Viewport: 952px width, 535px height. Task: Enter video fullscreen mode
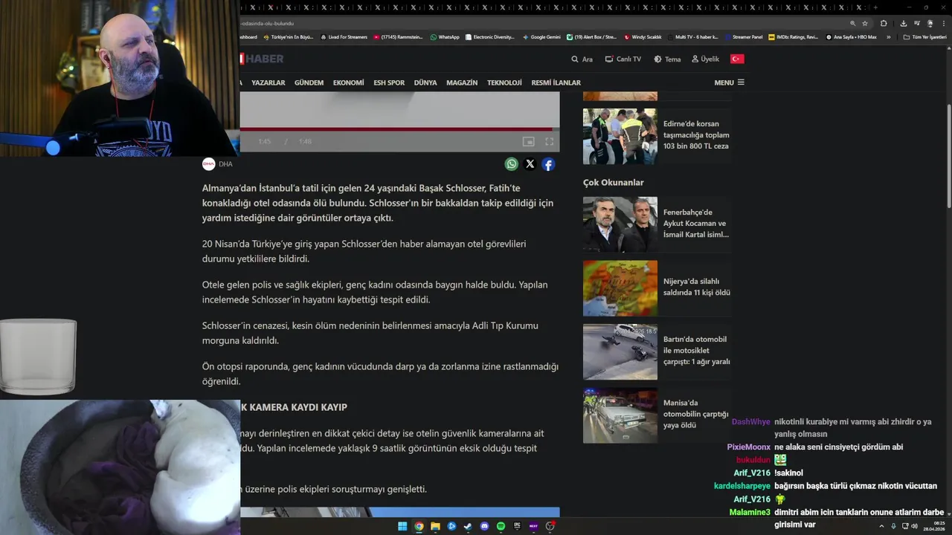pyautogui.click(x=549, y=141)
